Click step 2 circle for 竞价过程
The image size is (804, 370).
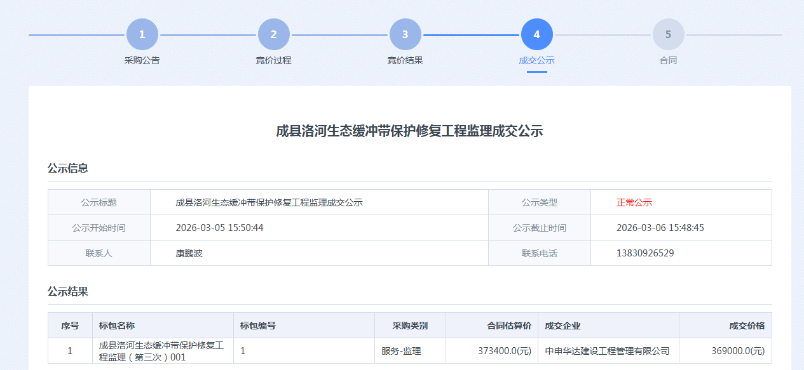[x=273, y=34]
